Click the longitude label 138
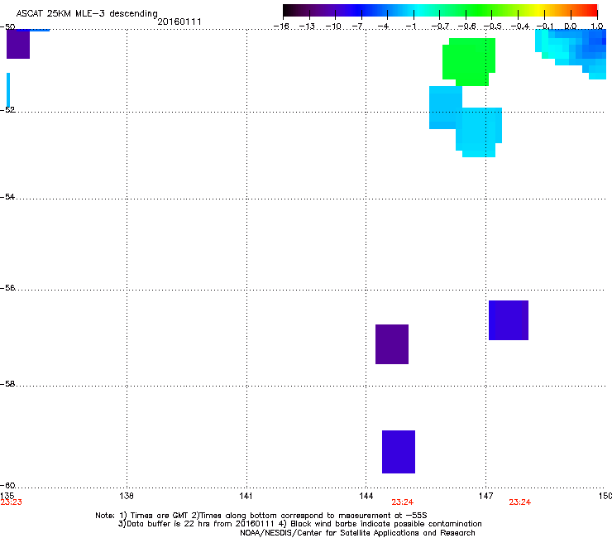The image size is (612, 538). pyautogui.click(x=127, y=496)
